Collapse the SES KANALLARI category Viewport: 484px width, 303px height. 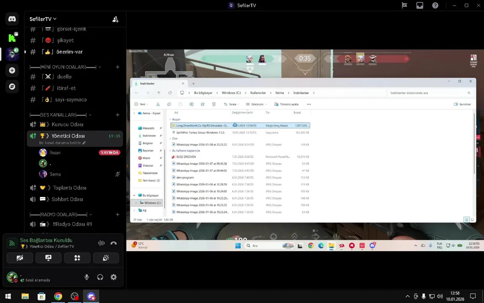[60, 115]
